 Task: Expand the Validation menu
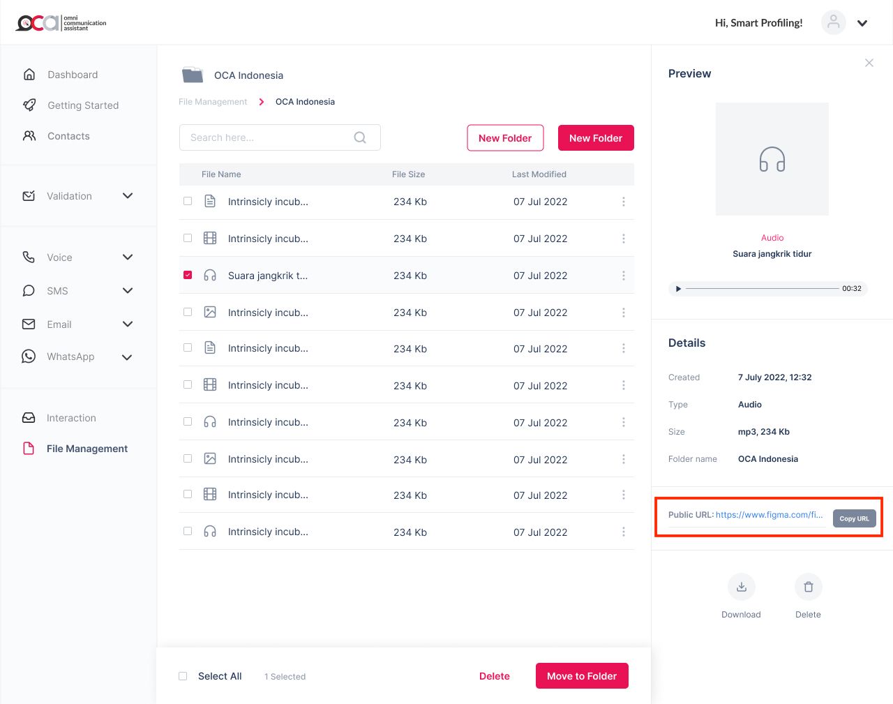click(x=128, y=196)
